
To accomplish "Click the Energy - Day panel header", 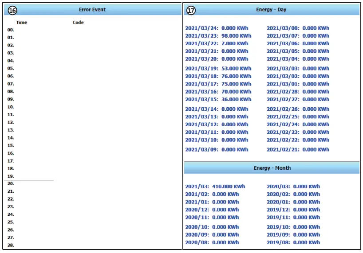I will [x=272, y=10].
